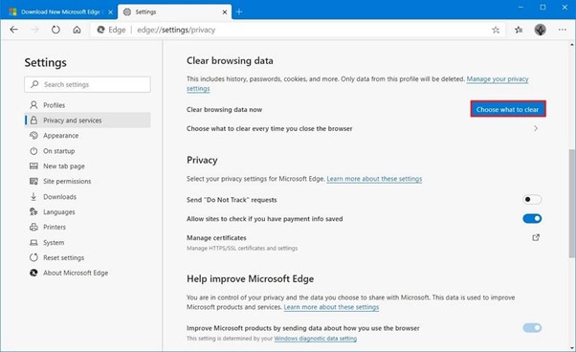
Task: Click the Profiles person icon
Action: tap(33, 105)
